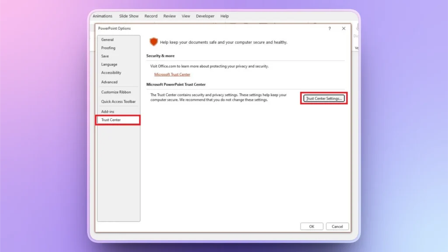Cancel the PowerPoint Options dialog
Screen dimensions: 448x252
pyautogui.click(x=337, y=226)
